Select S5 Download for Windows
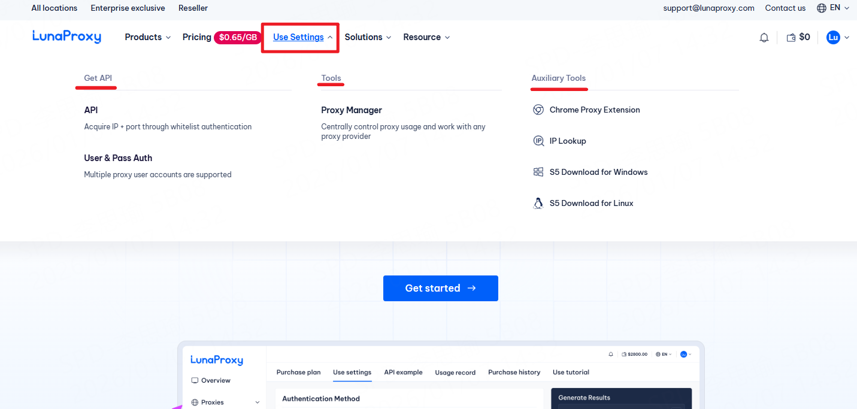Image resolution: width=857 pixels, height=409 pixels. pyautogui.click(x=598, y=172)
